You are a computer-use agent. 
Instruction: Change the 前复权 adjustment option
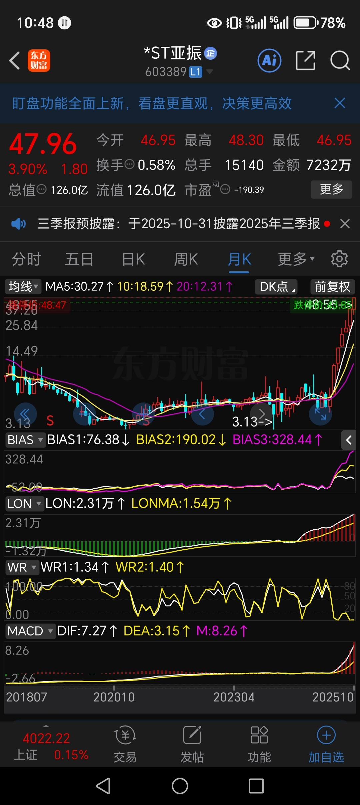click(332, 287)
